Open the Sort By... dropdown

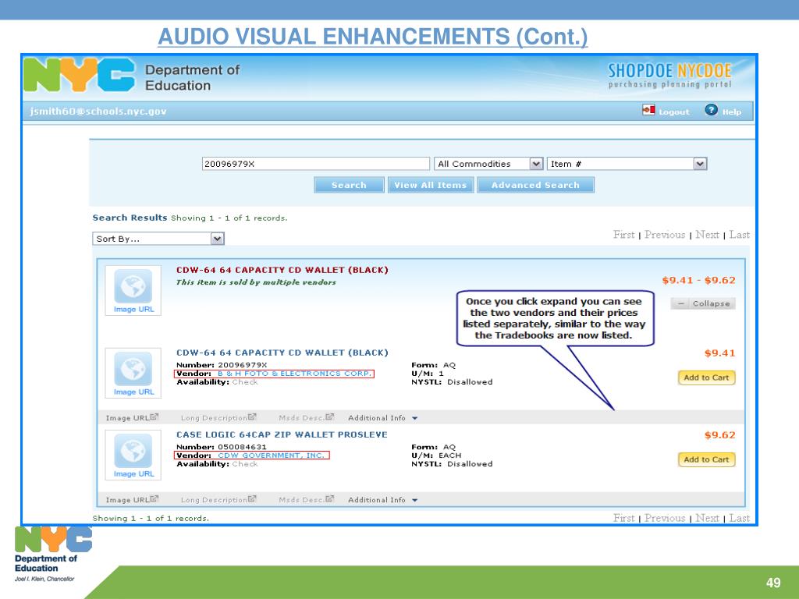point(158,239)
